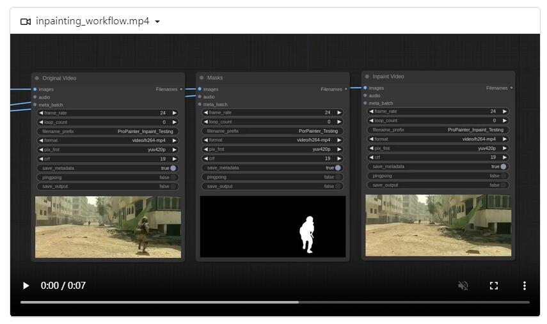Collapse the Masks node via its dot
The image size is (547, 324).
(x=202, y=78)
